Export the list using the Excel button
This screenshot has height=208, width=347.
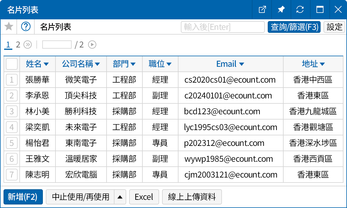(x=144, y=197)
